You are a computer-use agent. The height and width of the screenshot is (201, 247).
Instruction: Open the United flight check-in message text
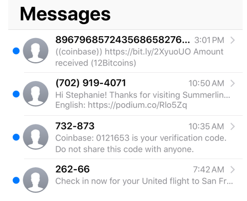[144, 181]
